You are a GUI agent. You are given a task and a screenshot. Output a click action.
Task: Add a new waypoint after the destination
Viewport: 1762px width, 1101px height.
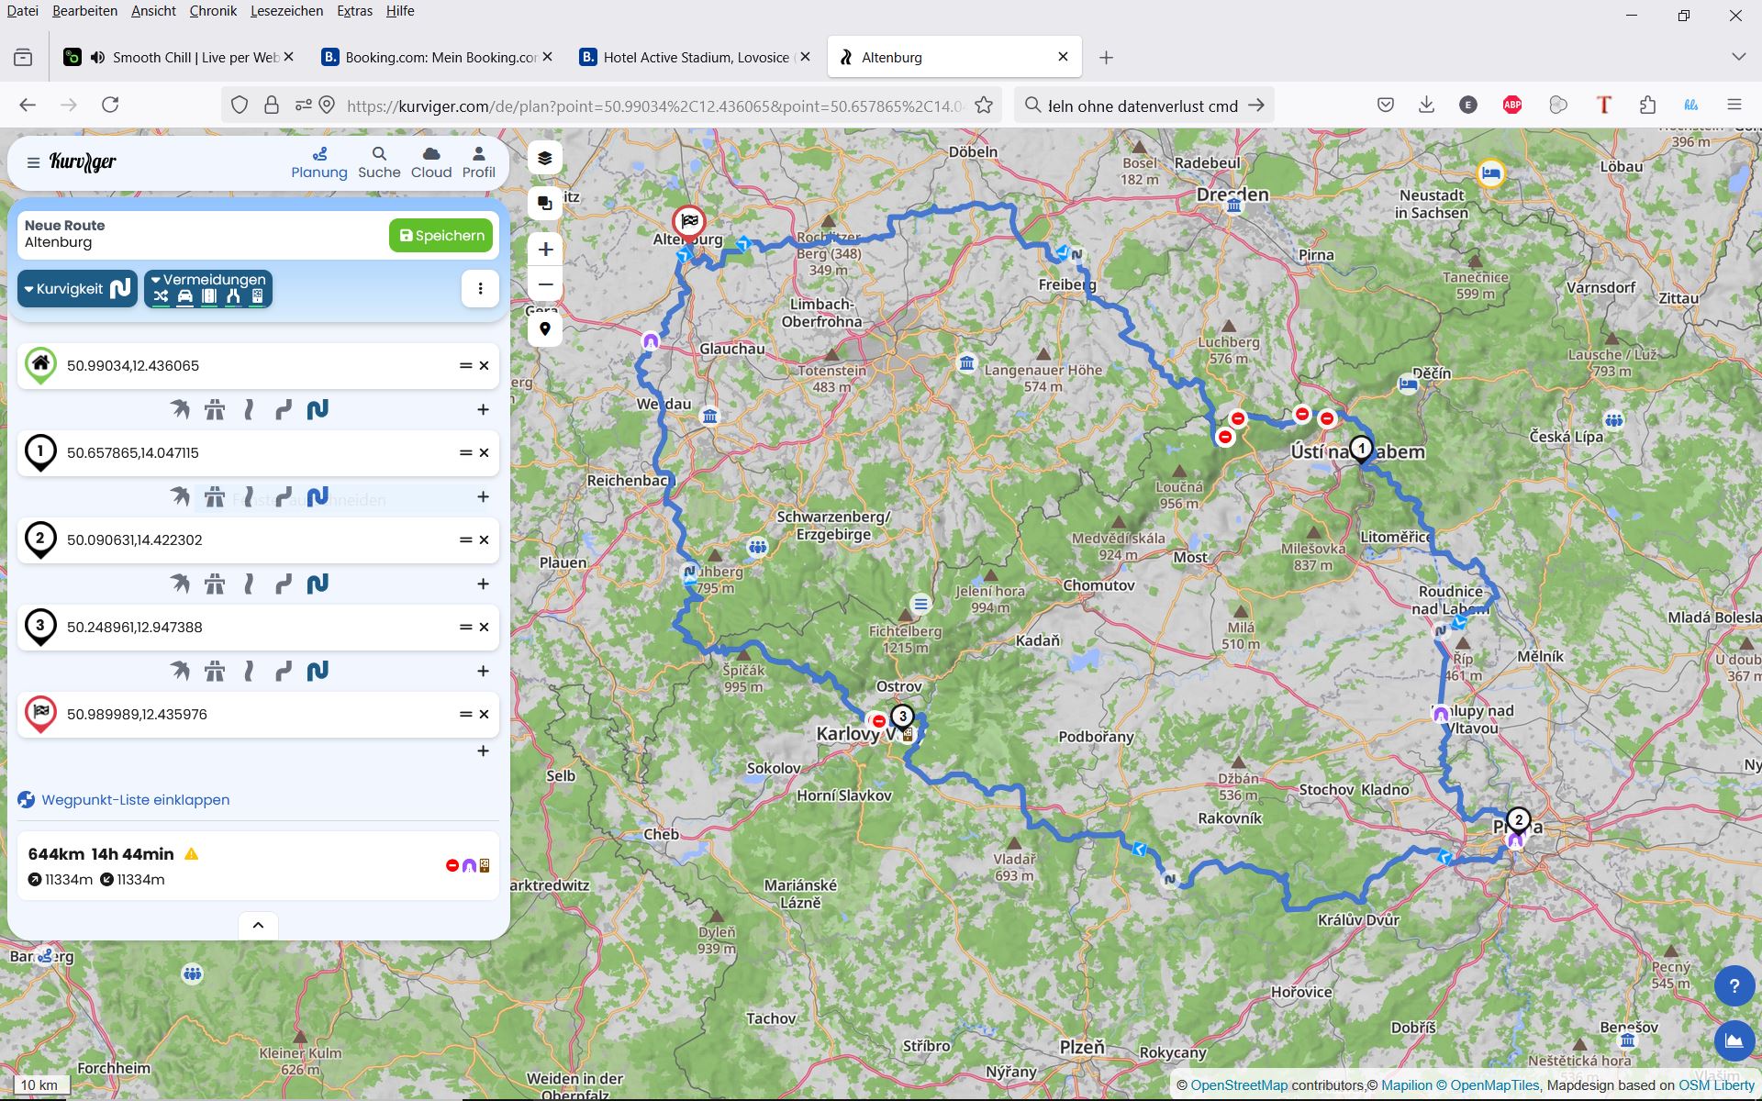[483, 751]
